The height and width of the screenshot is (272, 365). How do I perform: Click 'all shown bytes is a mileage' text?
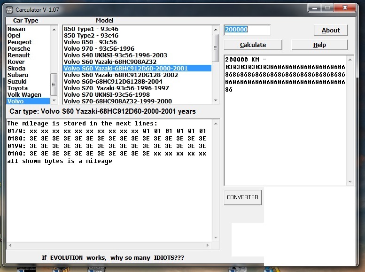(60, 161)
